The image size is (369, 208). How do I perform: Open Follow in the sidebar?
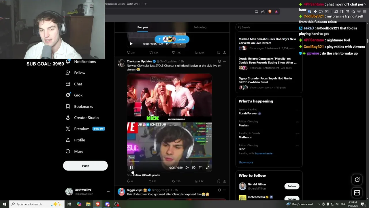pyautogui.click(x=76, y=73)
